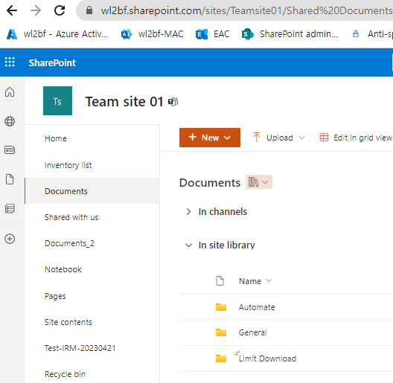Click the browser forward arrow
The width and height of the screenshot is (393, 383).
pyautogui.click(x=36, y=10)
